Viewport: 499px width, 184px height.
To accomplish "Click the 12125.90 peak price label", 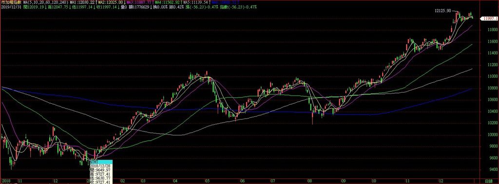I will 442,11.
